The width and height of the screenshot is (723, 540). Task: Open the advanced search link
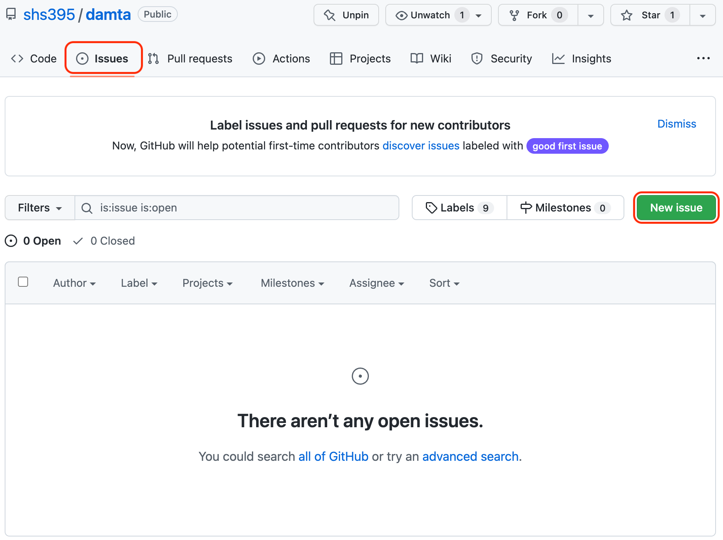(x=470, y=456)
